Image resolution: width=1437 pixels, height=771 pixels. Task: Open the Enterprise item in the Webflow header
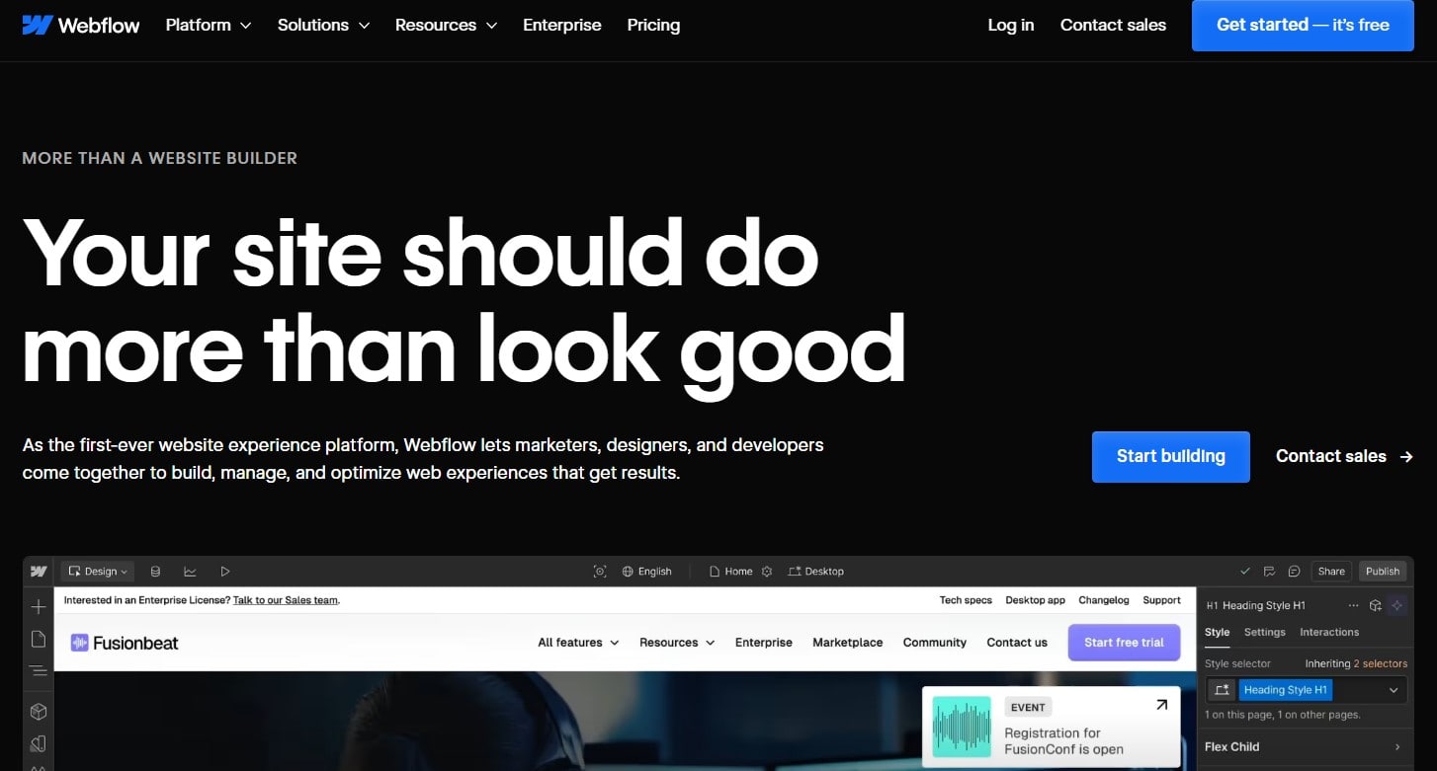tap(562, 25)
